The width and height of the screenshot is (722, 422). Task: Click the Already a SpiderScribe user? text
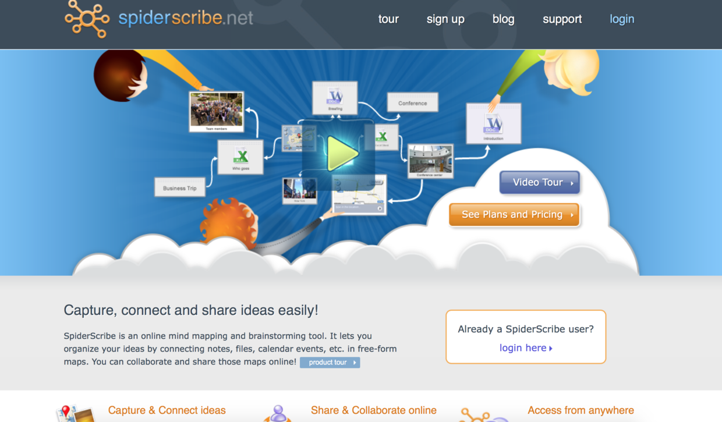pyautogui.click(x=526, y=329)
